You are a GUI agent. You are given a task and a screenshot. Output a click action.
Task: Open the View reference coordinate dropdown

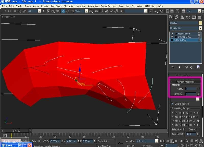point(86,11)
